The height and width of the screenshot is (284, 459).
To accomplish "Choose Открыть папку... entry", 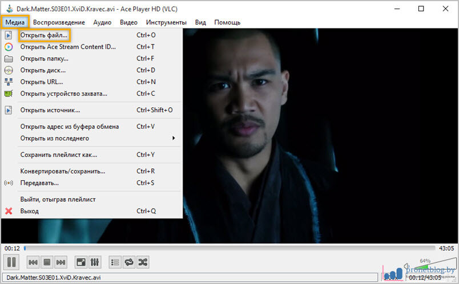I will [92, 59].
